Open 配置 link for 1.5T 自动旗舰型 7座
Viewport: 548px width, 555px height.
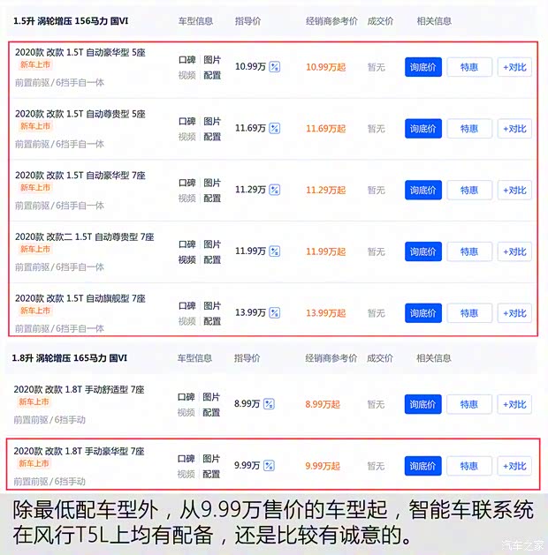(212, 321)
